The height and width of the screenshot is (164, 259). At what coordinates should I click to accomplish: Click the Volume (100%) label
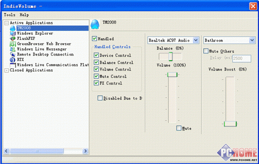(171, 65)
